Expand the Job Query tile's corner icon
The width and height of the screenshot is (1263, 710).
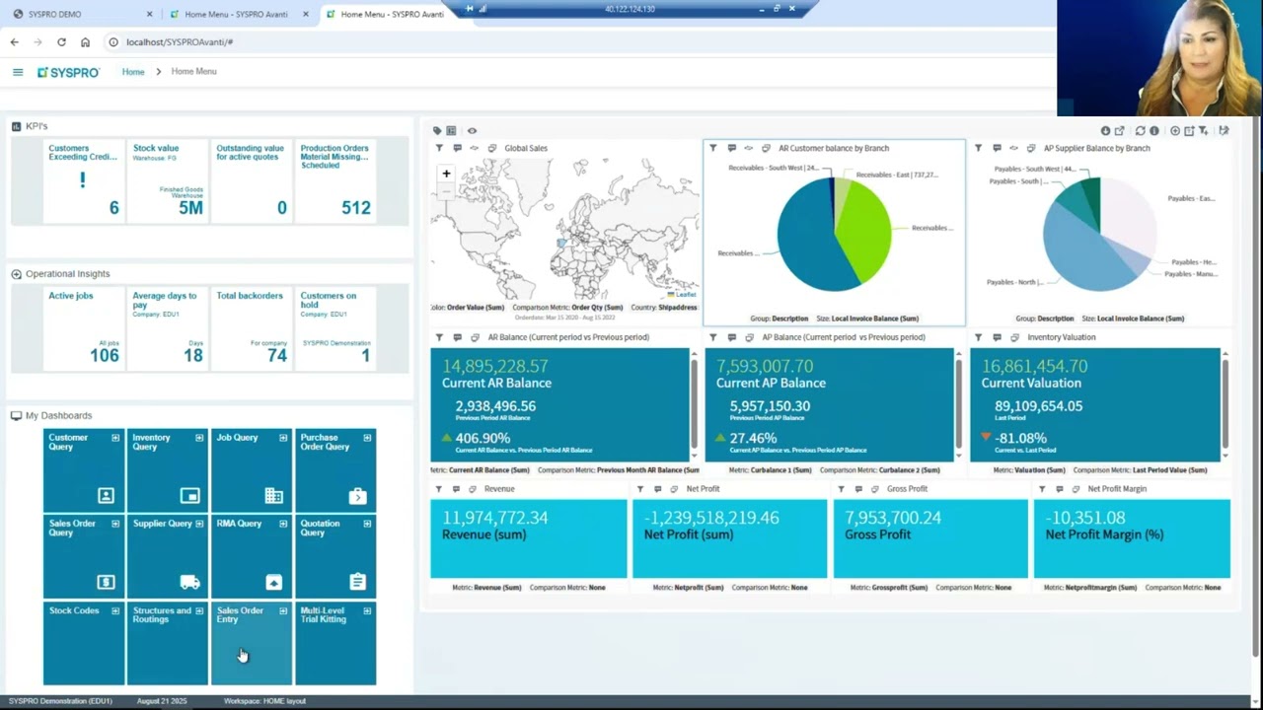(x=283, y=438)
